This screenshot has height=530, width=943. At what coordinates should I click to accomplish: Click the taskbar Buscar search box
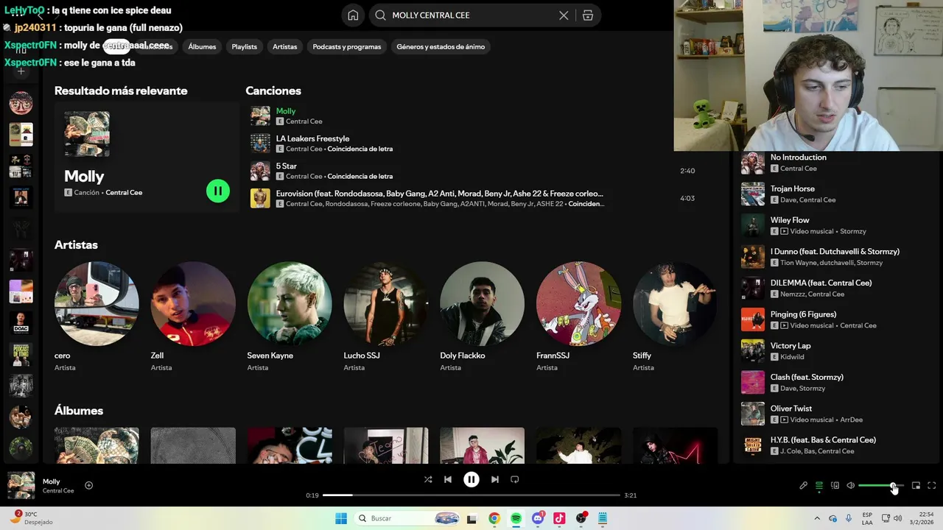(408, 518)
